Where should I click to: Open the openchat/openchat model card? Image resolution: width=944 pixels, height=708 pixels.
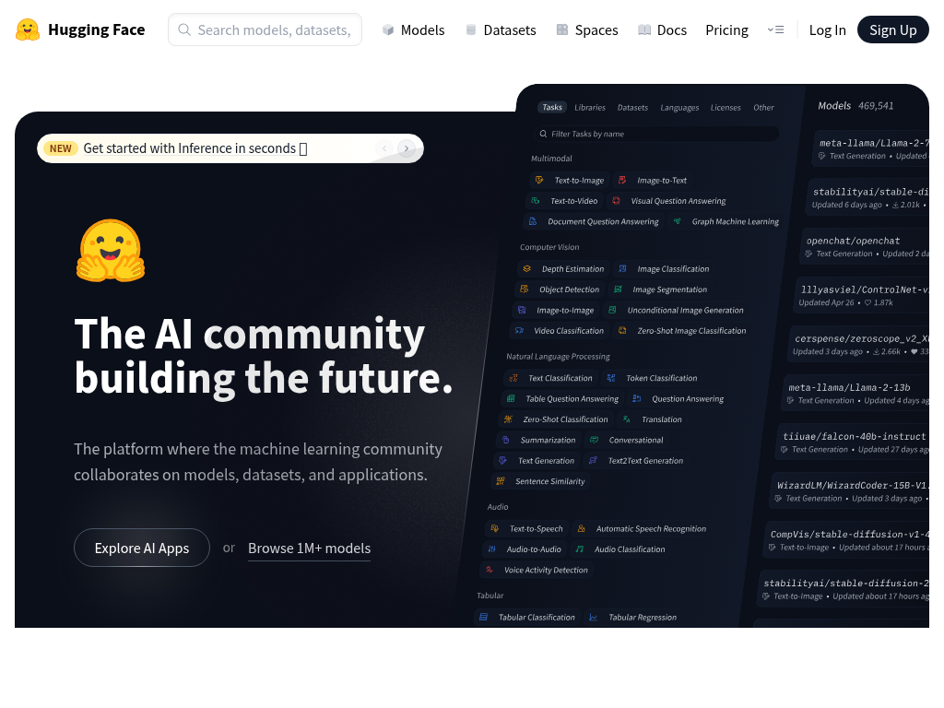pos(867,247)
